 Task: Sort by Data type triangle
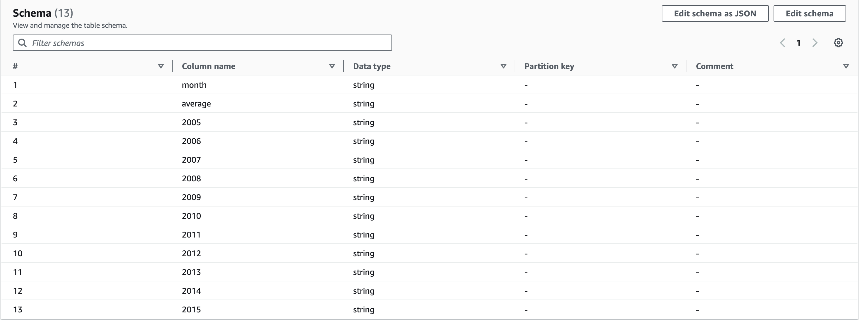tap(504, 66)
